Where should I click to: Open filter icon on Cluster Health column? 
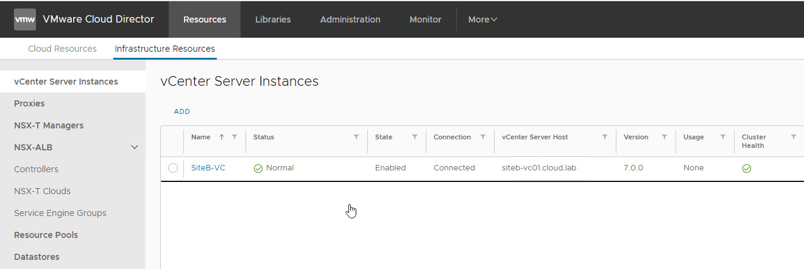[794, 137]
